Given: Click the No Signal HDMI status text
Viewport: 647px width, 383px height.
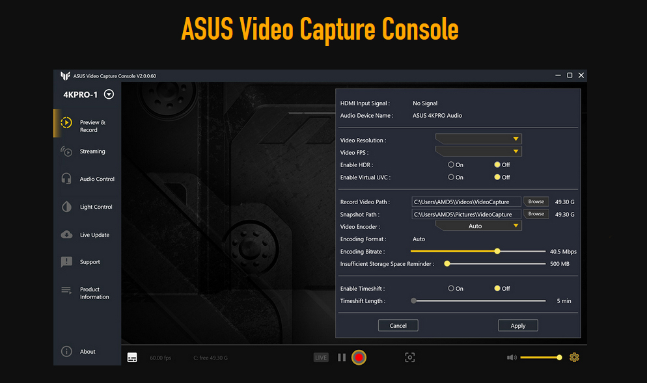Looking at the screenshot, I should [x=425, y=103].
